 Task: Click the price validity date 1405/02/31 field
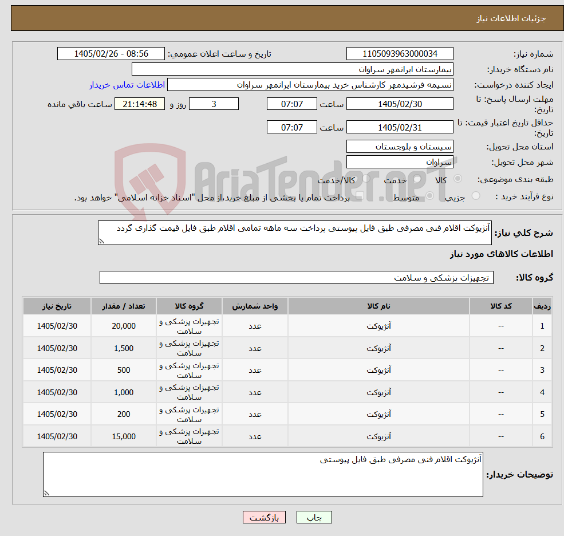[400, 127]
